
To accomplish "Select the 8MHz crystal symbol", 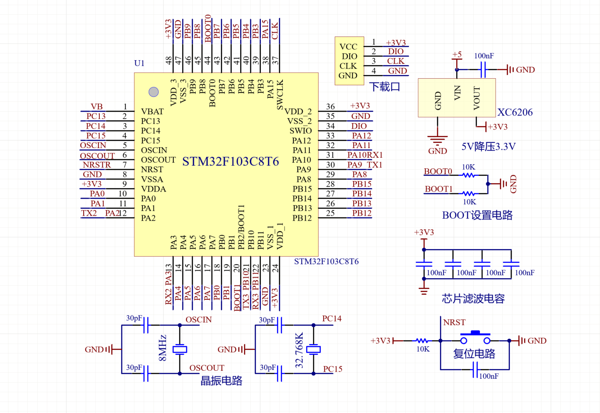I will pyautogui.click(x=179, y=349).
